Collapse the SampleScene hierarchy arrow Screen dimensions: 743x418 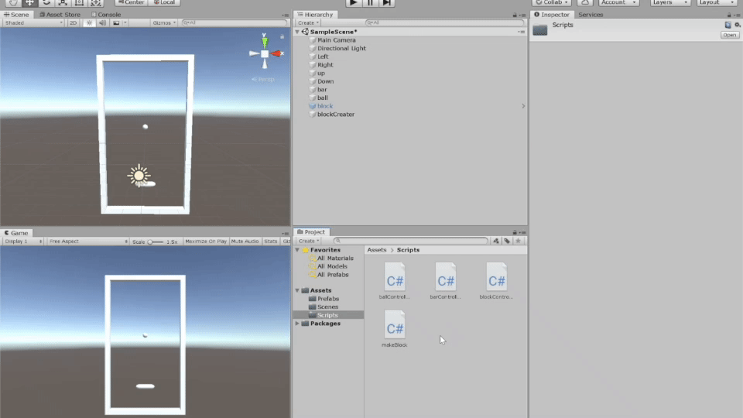(x=297, y=32)
